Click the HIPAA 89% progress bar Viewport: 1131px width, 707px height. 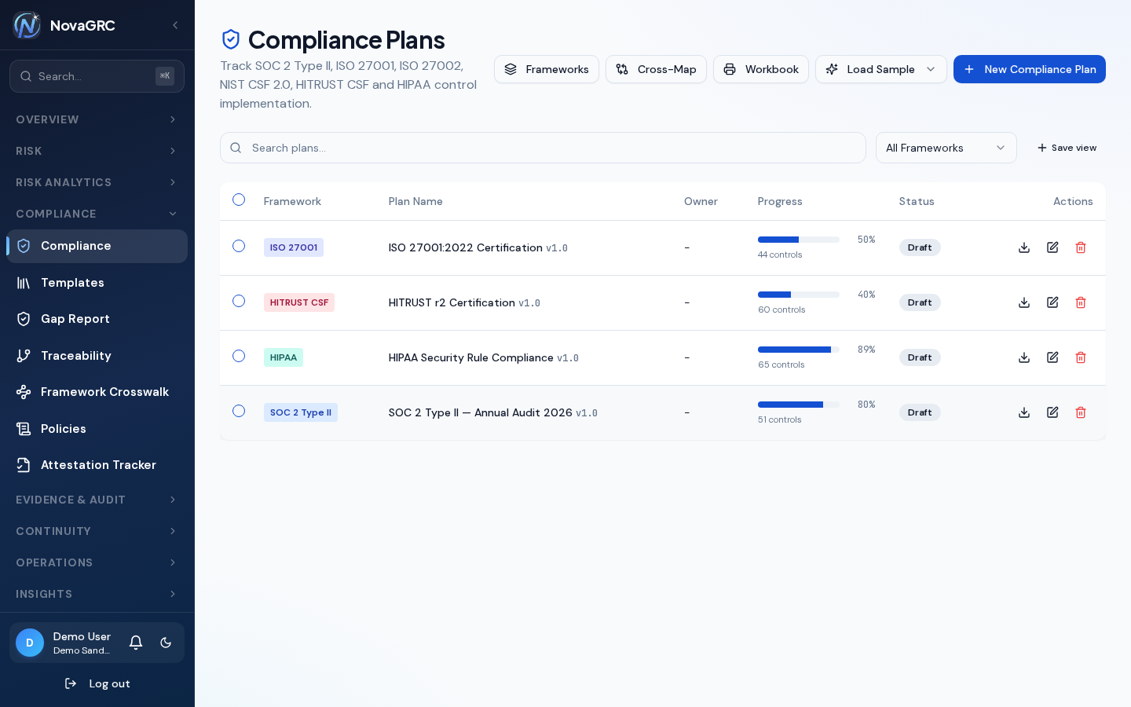[798, 350]
